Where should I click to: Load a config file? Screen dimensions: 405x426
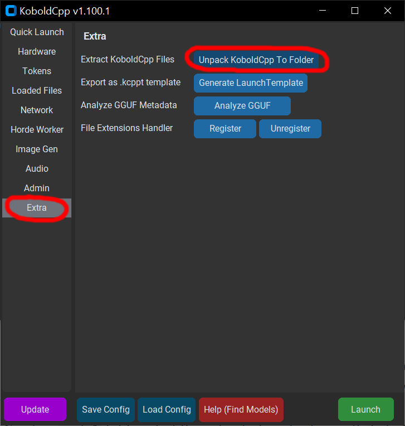[167, 409]
